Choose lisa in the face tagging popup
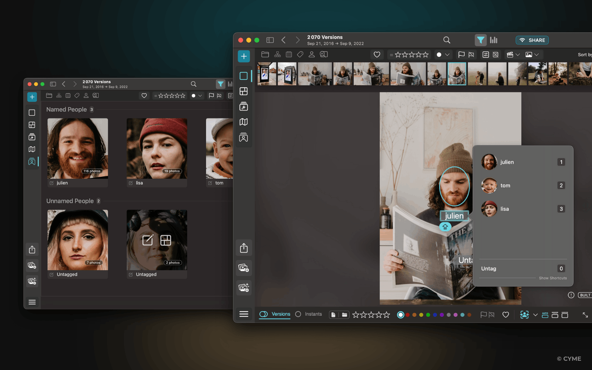 click(523, 209)
